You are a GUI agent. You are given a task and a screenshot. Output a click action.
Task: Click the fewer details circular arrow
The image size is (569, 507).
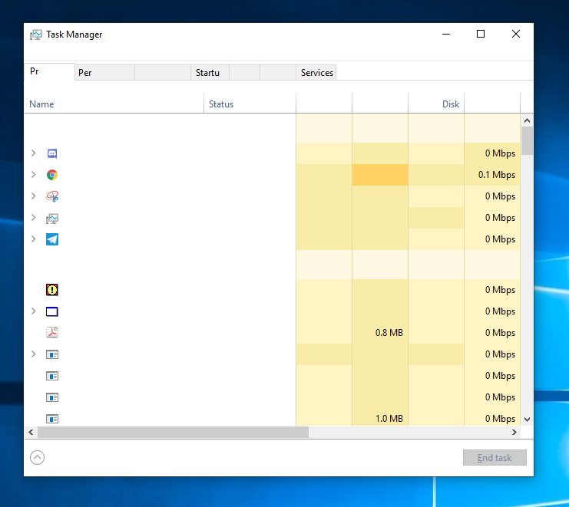tap(37, 458)
